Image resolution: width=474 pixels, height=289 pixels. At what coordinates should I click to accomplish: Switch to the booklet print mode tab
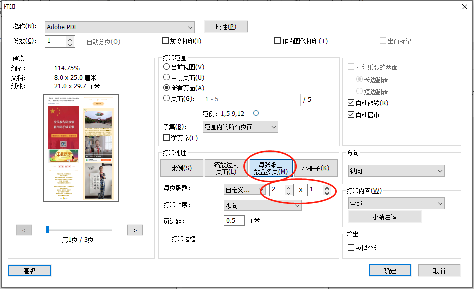(315, 168)
